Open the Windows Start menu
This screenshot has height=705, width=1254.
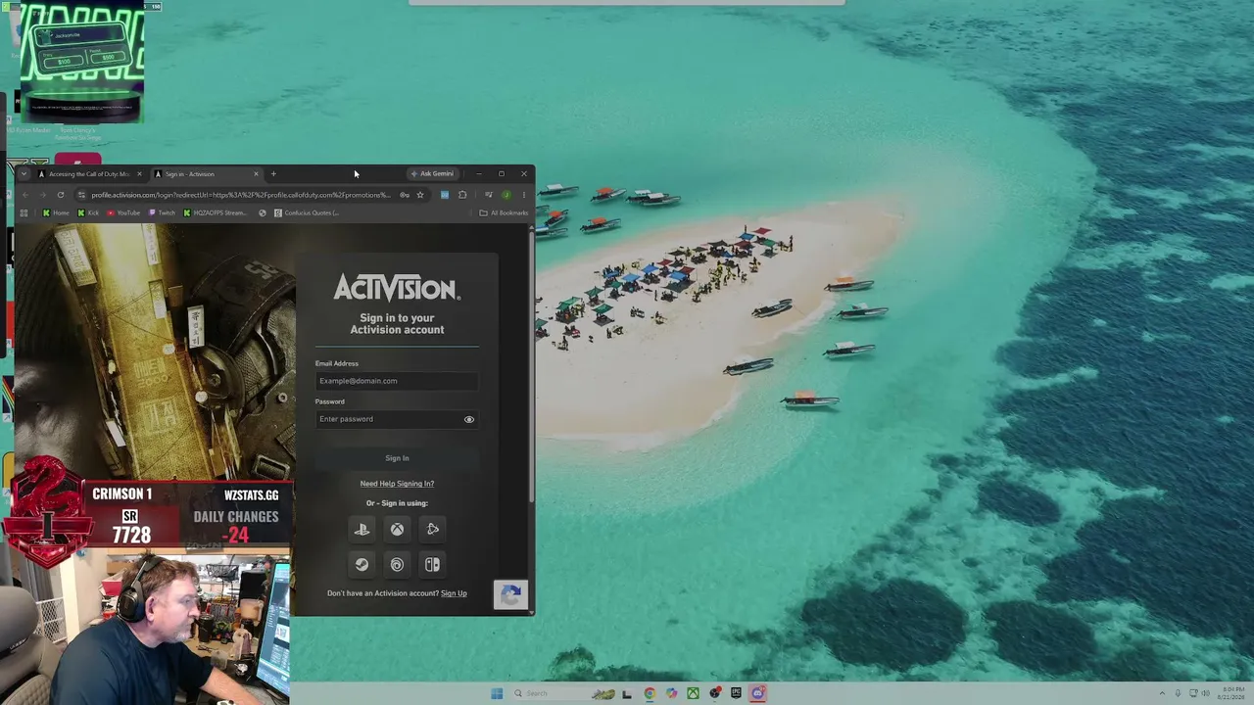pyautogui.click(x=497, y=693)
